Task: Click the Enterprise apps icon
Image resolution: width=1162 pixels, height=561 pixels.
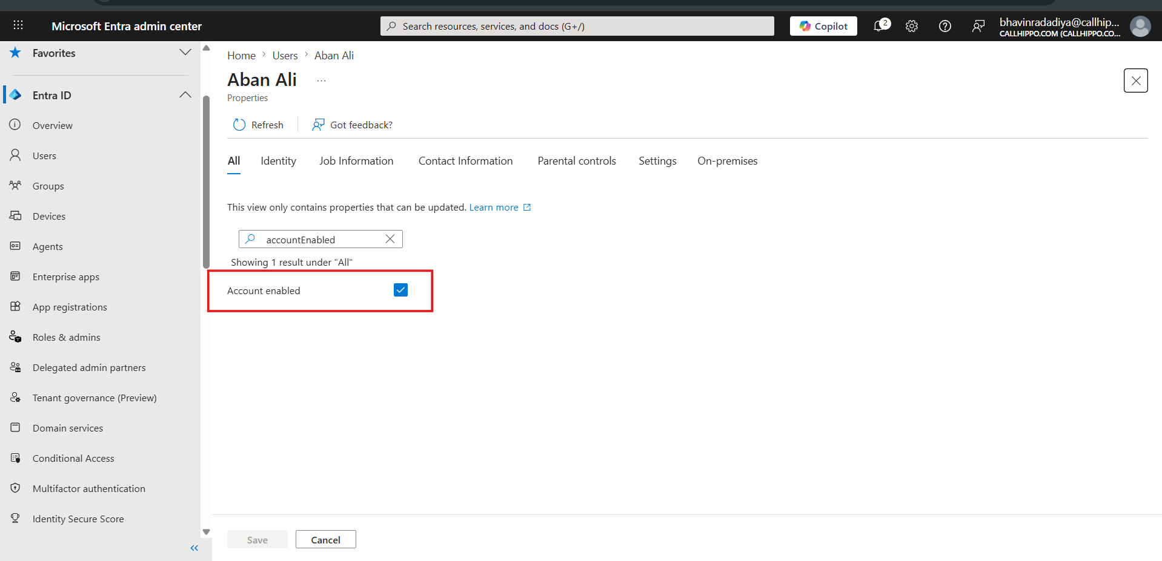Action: pyautogui.click(x=15, y=276)
